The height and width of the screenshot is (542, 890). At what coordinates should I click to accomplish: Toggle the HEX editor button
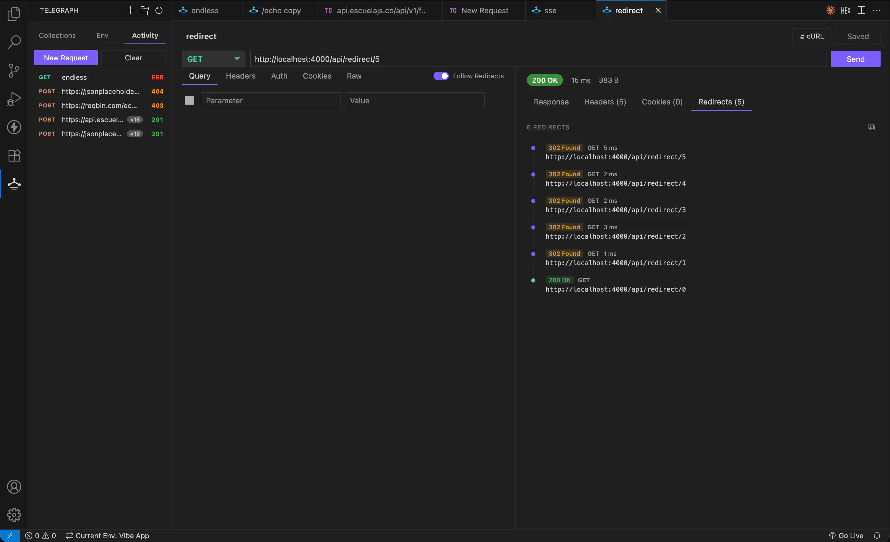tap(846, 11)
